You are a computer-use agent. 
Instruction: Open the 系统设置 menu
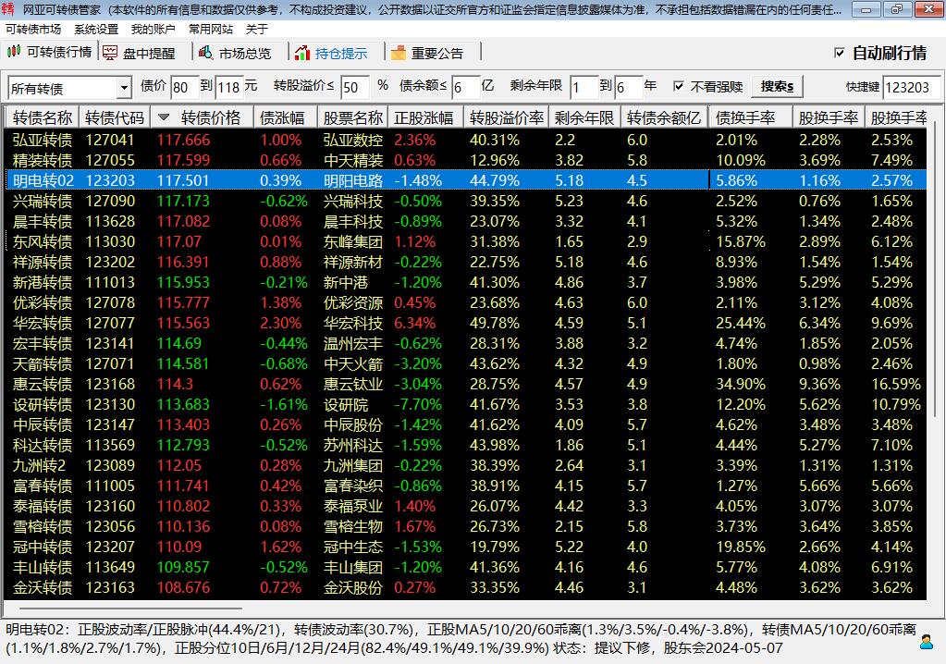coord(96,29)
